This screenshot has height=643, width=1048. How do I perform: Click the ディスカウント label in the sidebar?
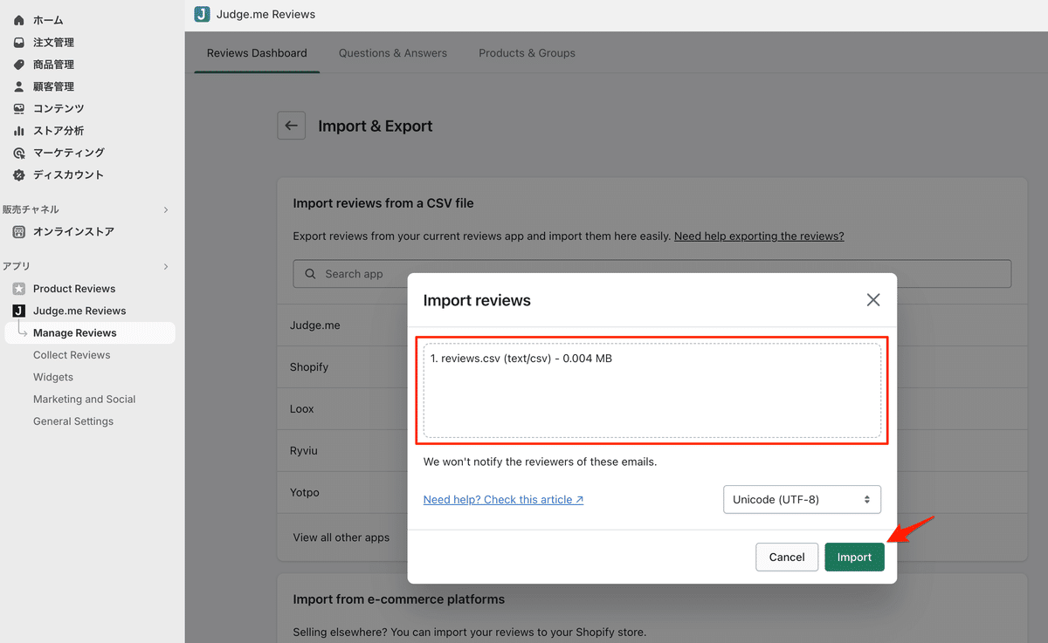tap(68, 174)
